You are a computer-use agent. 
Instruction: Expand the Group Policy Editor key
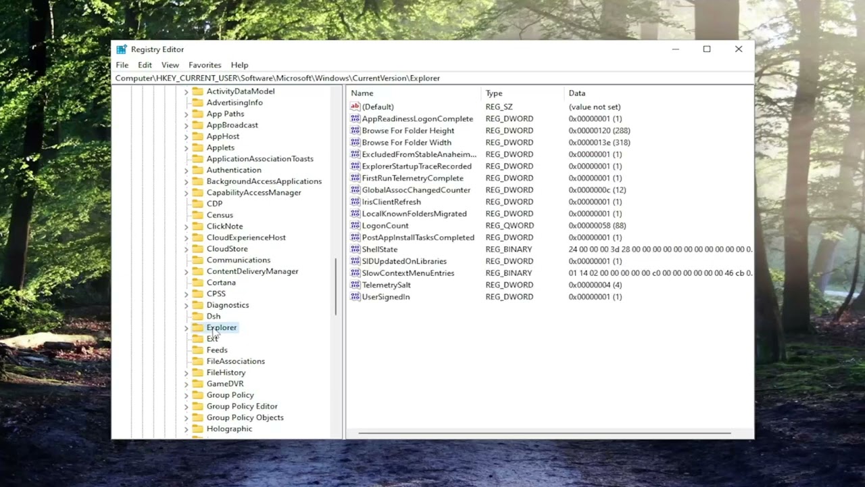tap(186, 407)
